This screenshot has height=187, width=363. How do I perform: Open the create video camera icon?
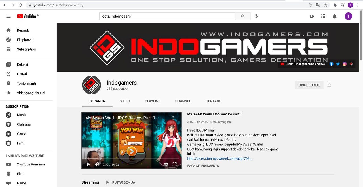coord(312,16)
